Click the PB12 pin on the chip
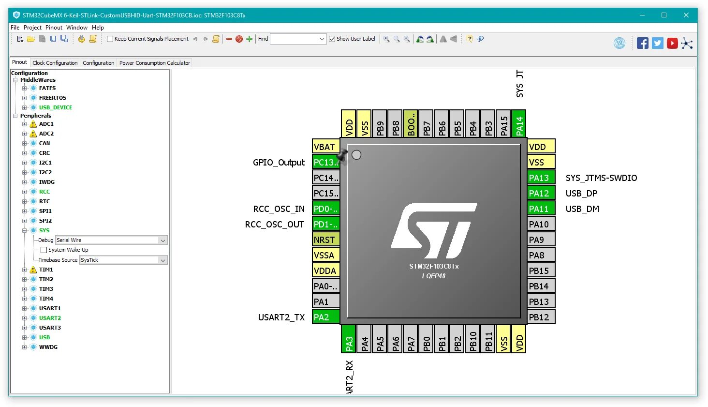This screenshot has width=708, height=407. click(x=541, y=317)
